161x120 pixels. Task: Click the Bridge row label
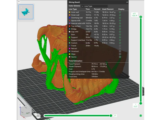click(x=74, y=29)
